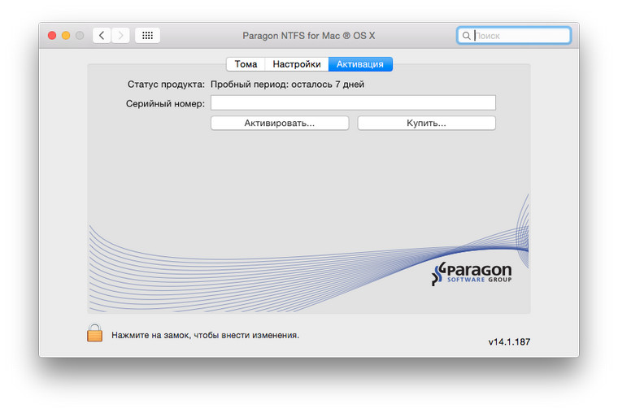Click the lock icon to make changes
The image size is (618, 413).
[94, 333]
